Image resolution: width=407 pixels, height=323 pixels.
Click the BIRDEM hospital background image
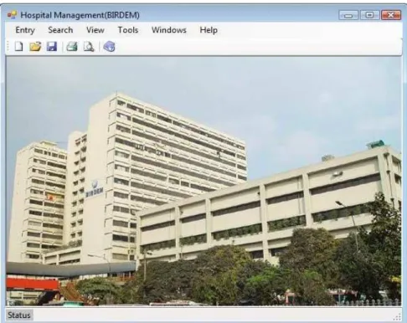pos(203,182)
